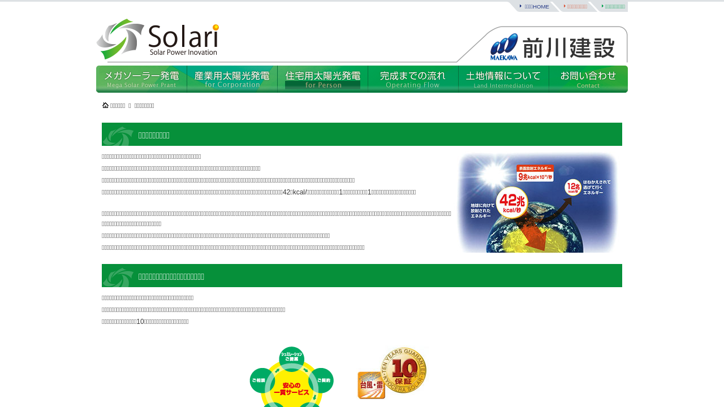724x407 pixels.
Task: Click the breadcrumb home house icon
Action: (x=105, y=105)
